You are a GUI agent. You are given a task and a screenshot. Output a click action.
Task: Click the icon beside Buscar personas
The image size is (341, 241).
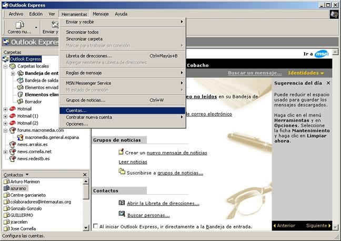(122, 214)
